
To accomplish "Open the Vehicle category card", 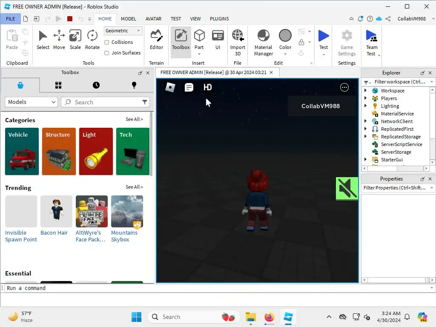I will point(22,151).
